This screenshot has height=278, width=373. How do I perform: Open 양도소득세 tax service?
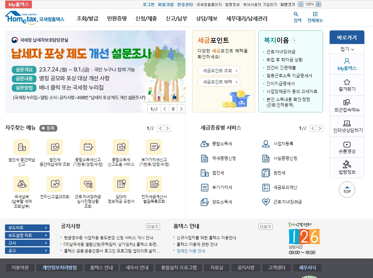[216, 202]
